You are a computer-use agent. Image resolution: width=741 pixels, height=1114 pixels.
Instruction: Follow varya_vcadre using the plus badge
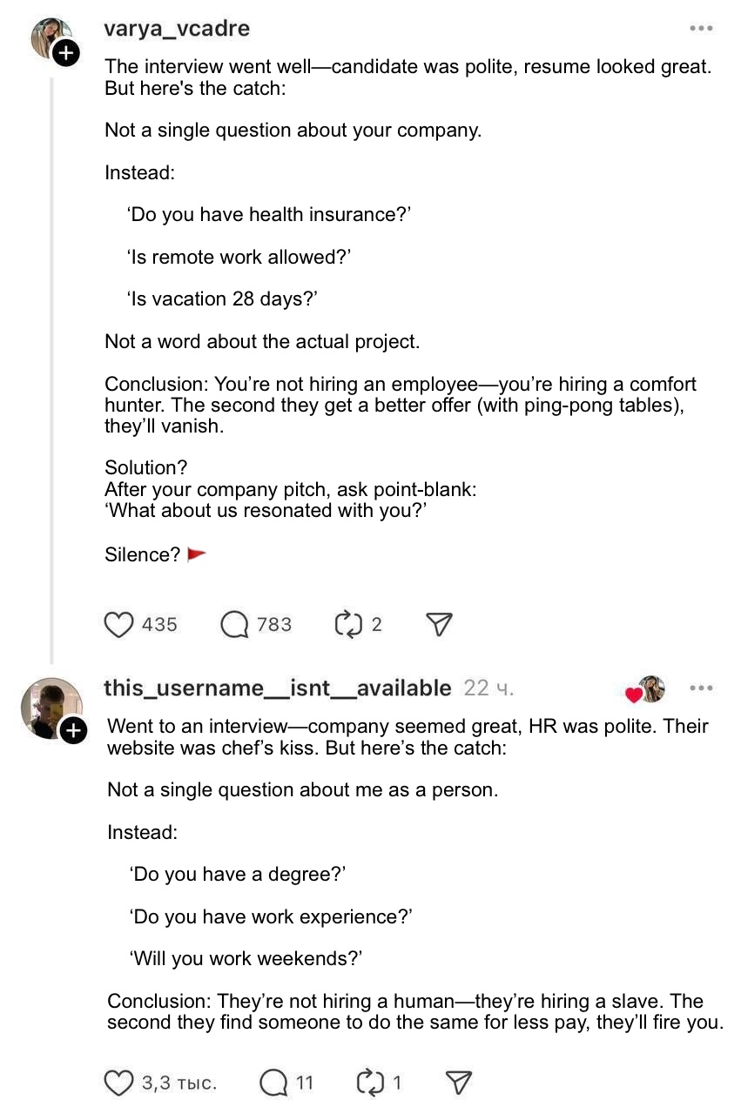point(66,54)
